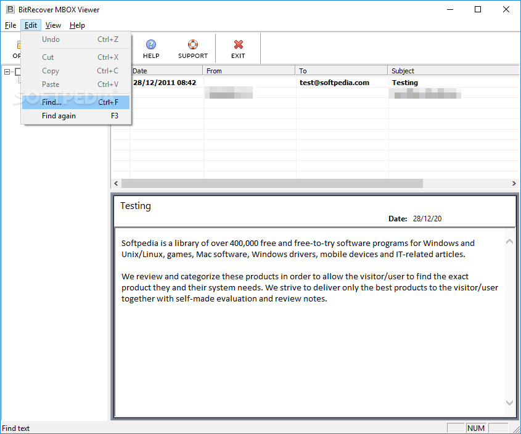Open the File menu
521x434 pixels.
tap(10, 25)
